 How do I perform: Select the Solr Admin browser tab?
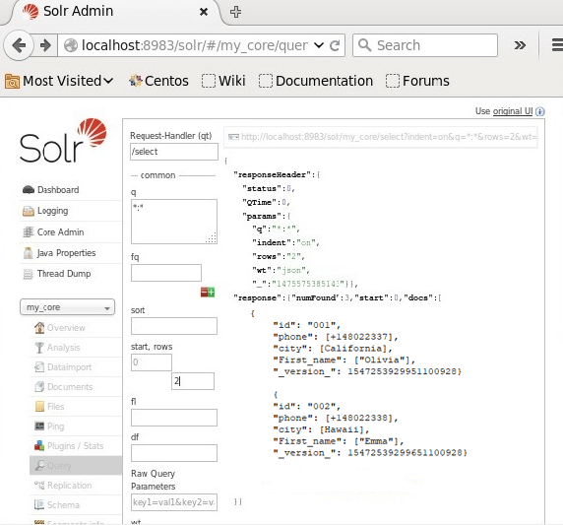click(x=115, y=12)
